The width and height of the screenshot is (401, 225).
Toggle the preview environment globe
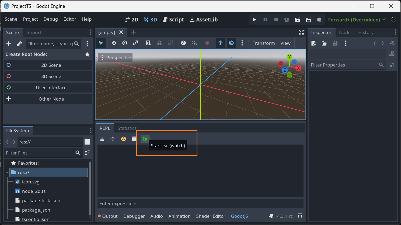tap(231, 43)
